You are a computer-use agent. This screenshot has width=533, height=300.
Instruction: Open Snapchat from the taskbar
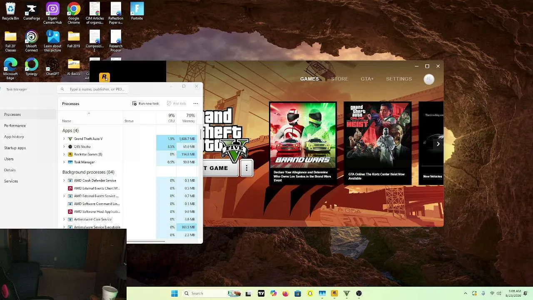[310, 293]
